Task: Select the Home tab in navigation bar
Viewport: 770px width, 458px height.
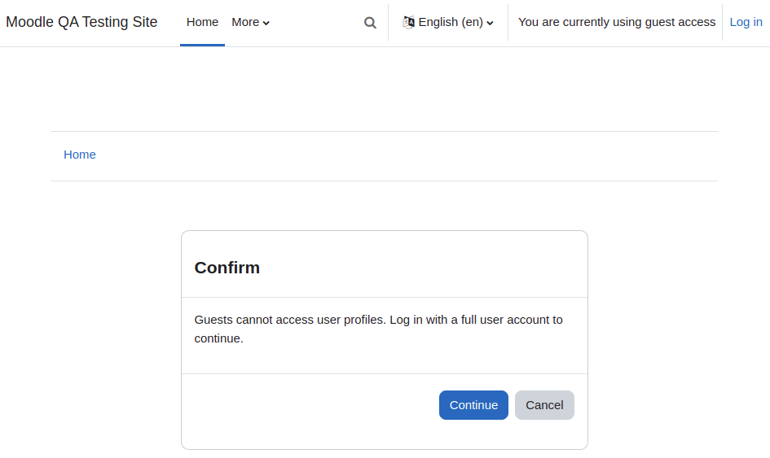Action: (202, 23)
